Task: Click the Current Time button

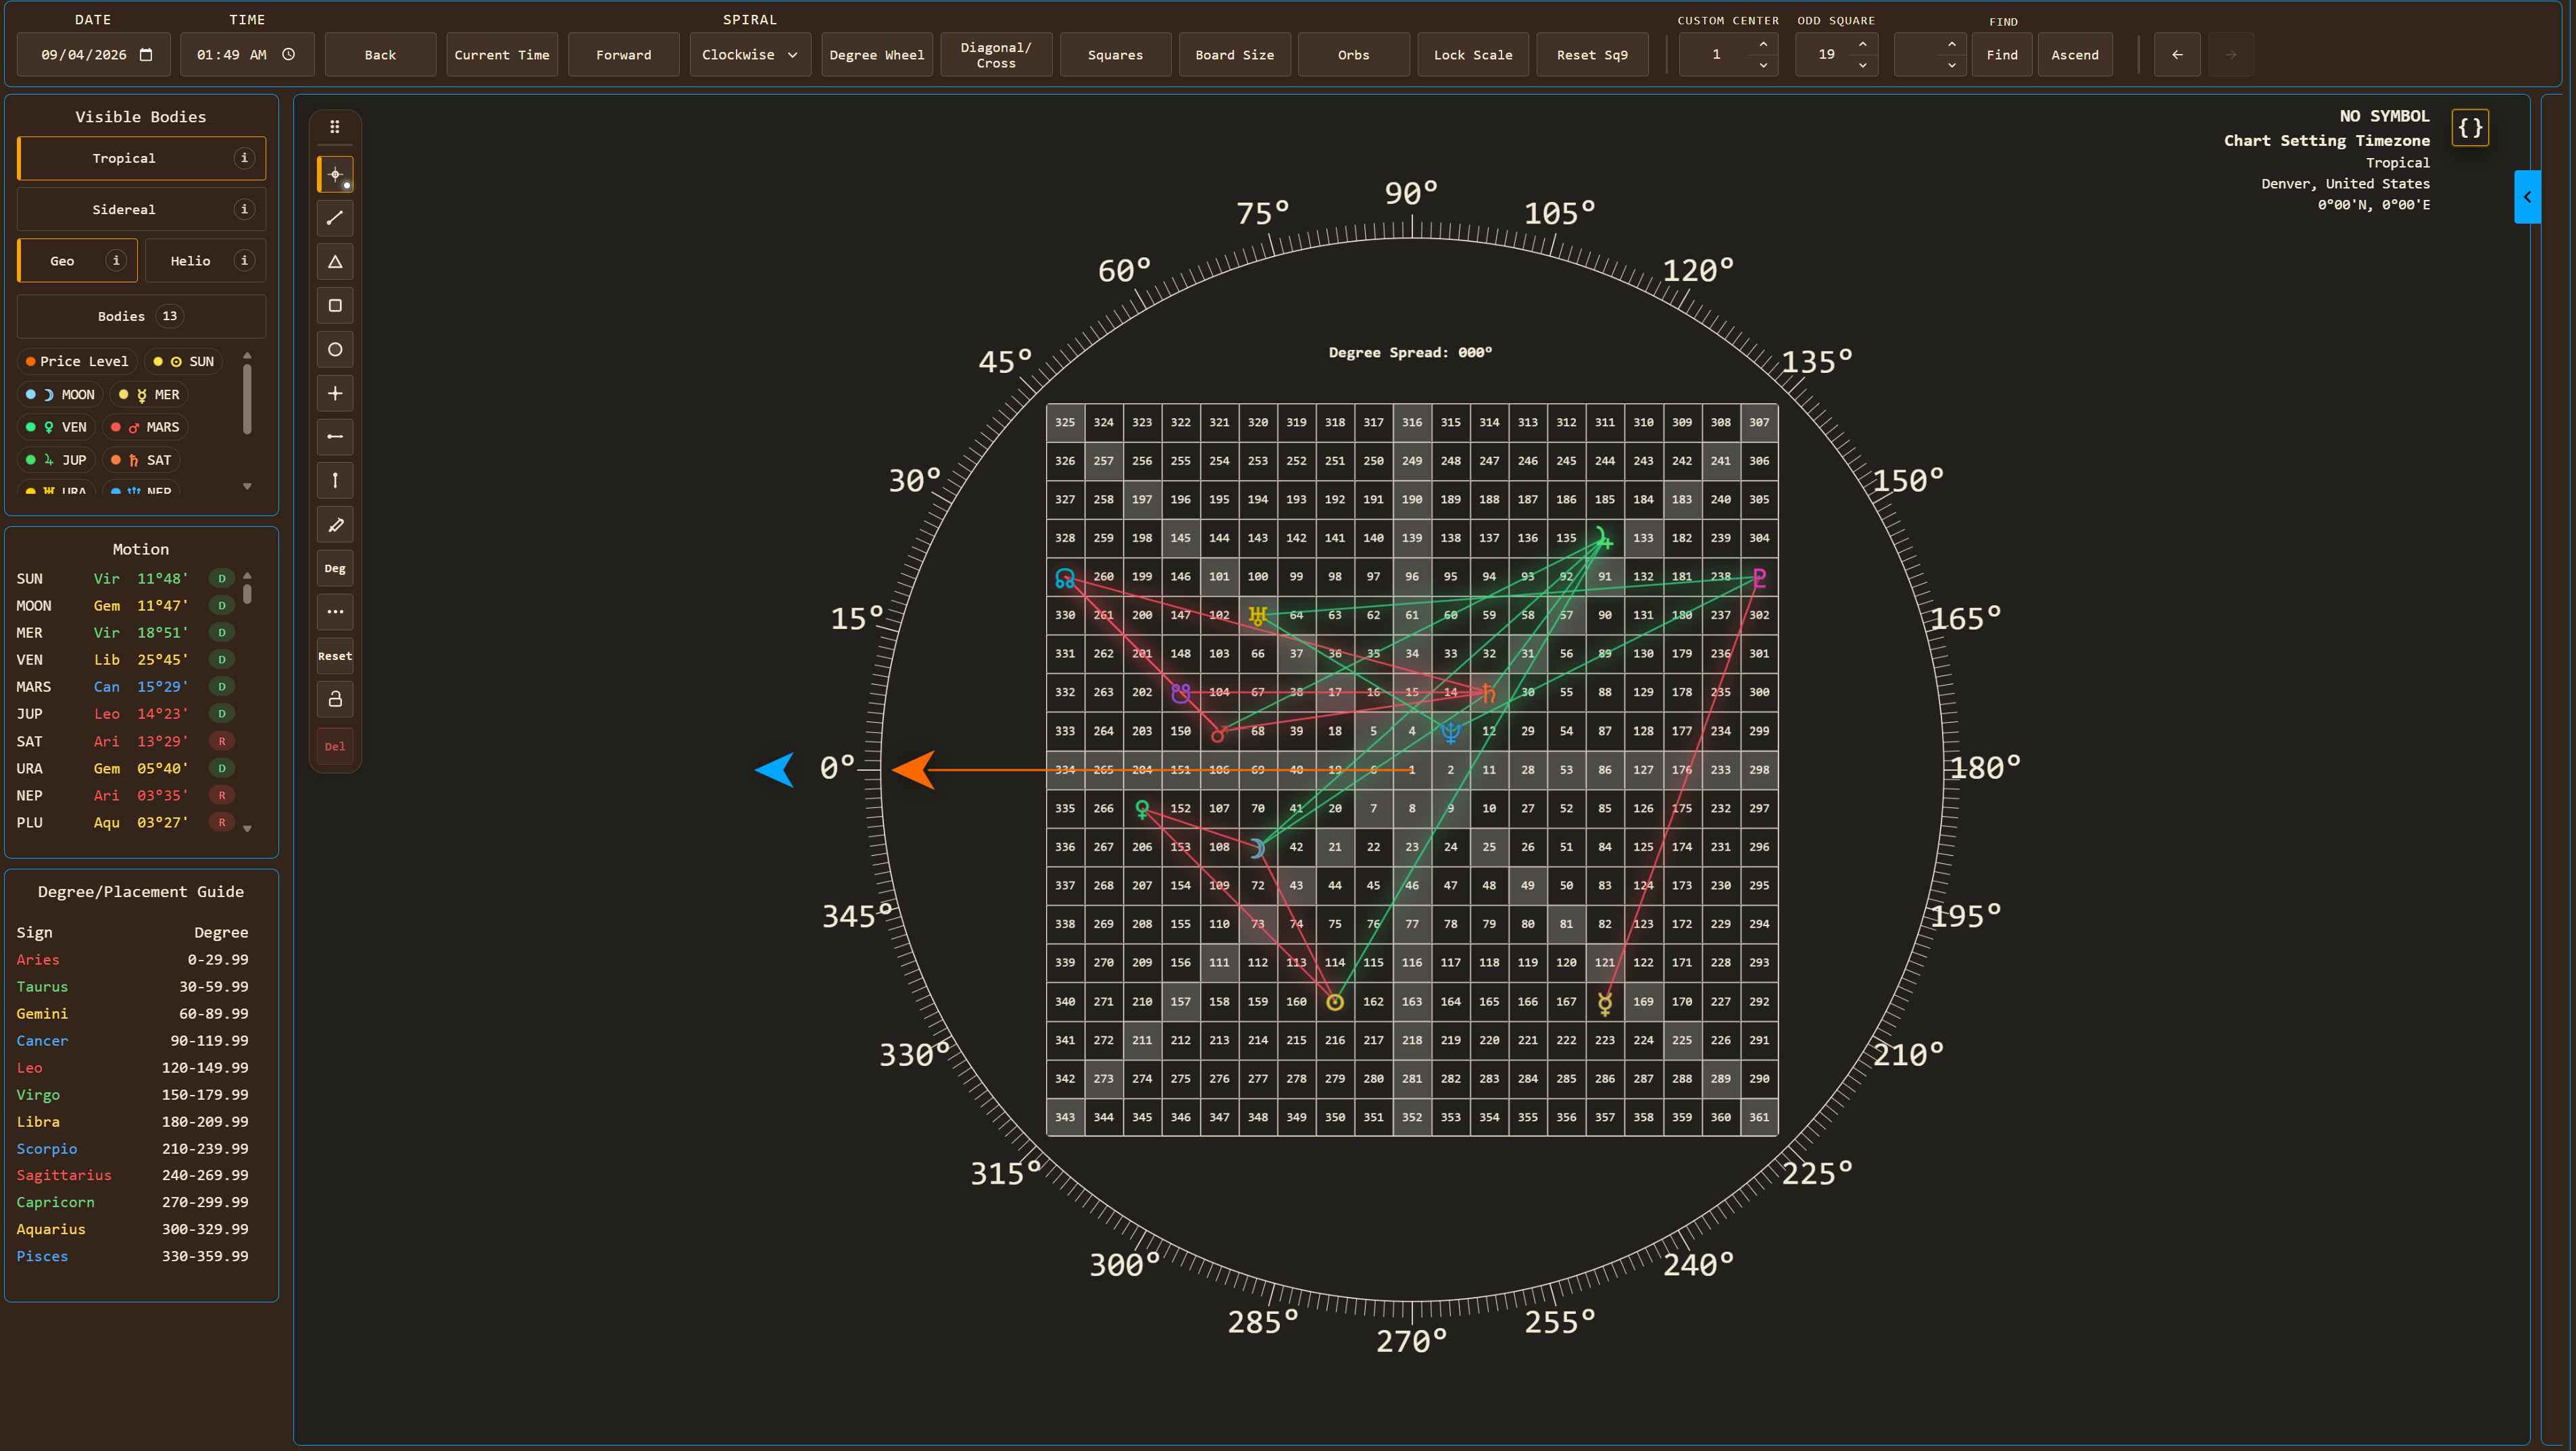Action: 502,55
